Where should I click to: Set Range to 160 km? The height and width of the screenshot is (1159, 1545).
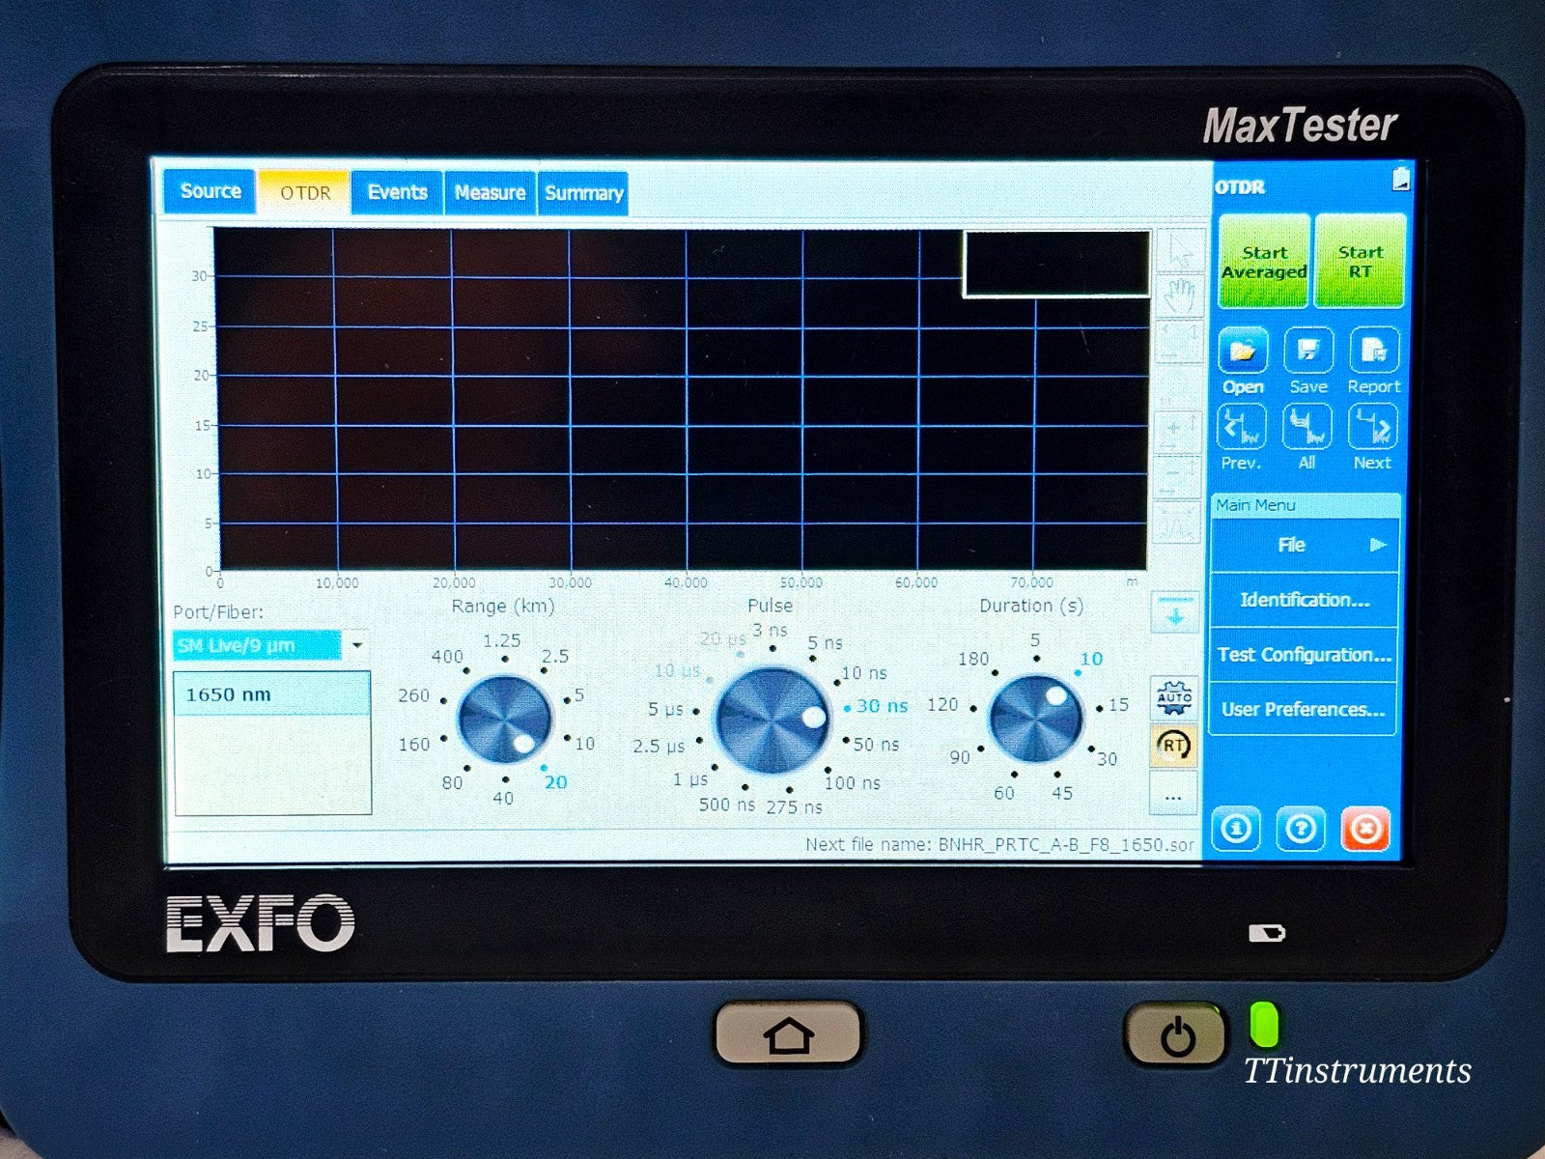tap(414, 745)
